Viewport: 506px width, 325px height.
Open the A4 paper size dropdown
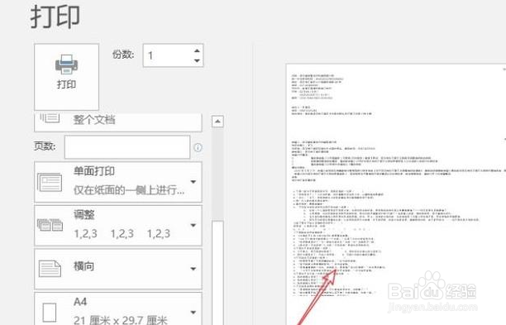tap(118, 308)
